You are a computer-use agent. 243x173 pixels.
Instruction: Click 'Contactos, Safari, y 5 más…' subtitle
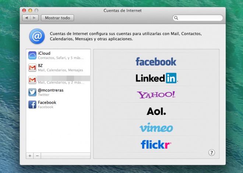(x=61, y=58)
